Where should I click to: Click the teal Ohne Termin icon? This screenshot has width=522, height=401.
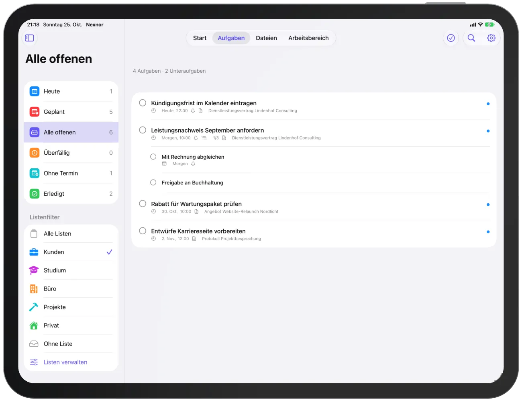[35, 173]
